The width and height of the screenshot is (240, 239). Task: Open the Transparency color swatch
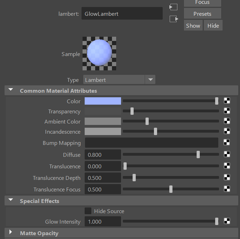click(103, 111)
